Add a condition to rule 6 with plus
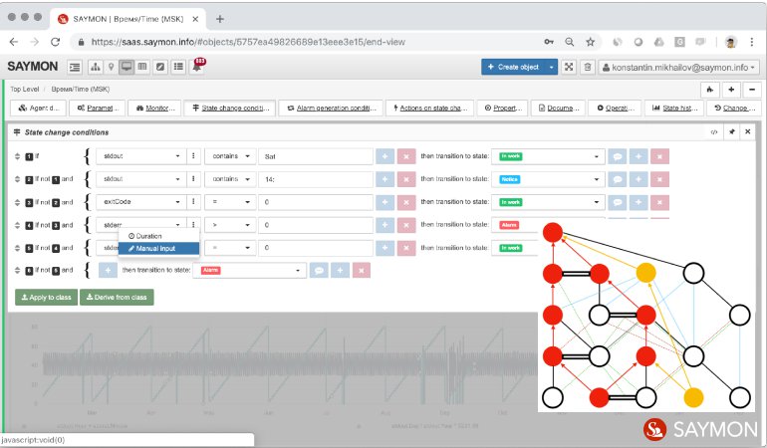Image resolution: width=767 pixels, height=448 pixels. pos(109,270)
